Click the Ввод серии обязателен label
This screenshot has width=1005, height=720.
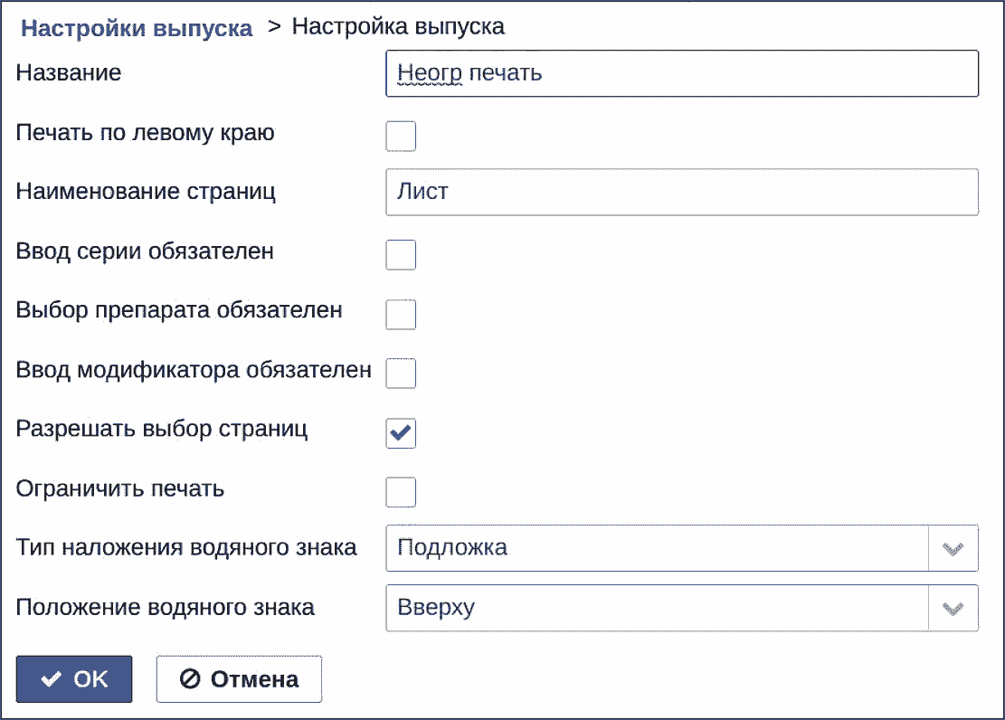click(x=145, y=251)
